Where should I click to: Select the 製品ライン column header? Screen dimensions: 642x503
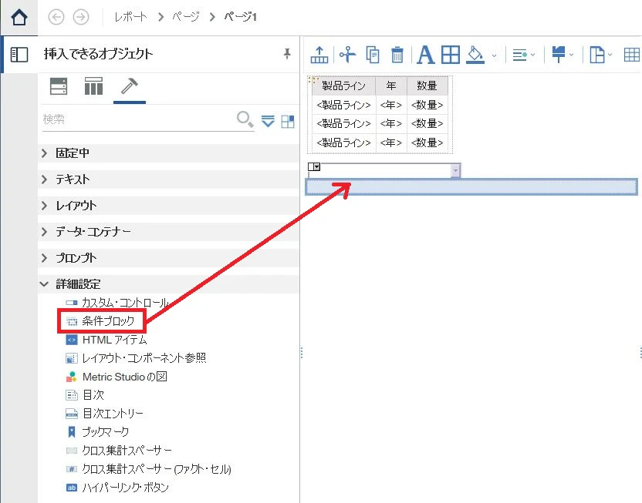(x=343, y=86)
